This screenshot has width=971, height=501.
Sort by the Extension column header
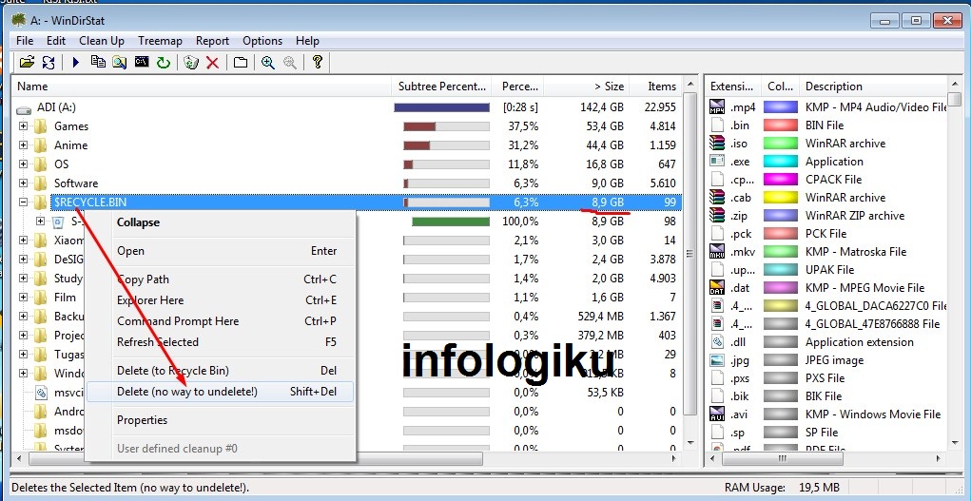(x=733, y=87)
